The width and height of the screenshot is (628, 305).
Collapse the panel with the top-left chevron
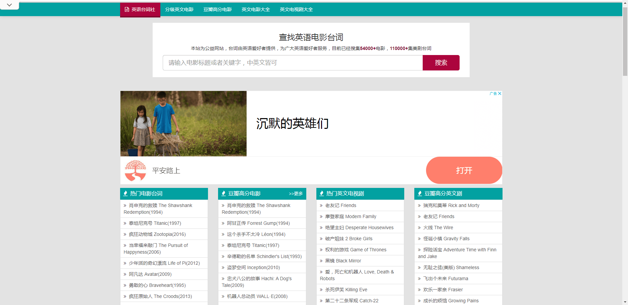click(x=9, y=5)
